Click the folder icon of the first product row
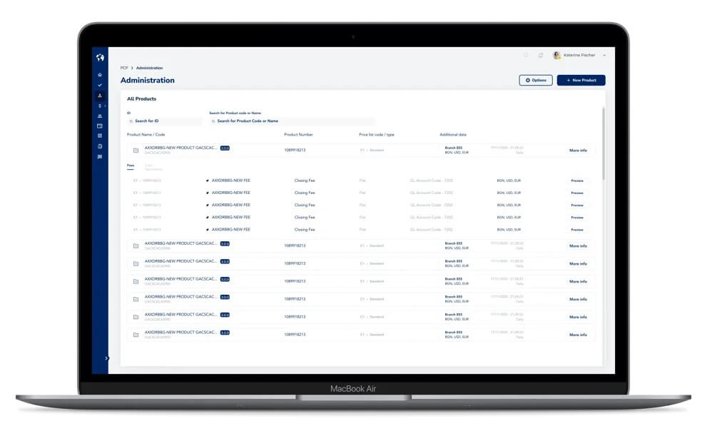 pyautogui.click(x=136, y=151)
